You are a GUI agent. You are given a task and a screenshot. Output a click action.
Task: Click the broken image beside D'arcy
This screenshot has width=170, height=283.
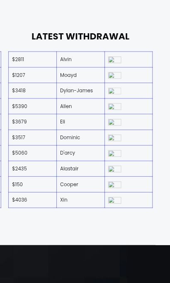click(115, 153)
